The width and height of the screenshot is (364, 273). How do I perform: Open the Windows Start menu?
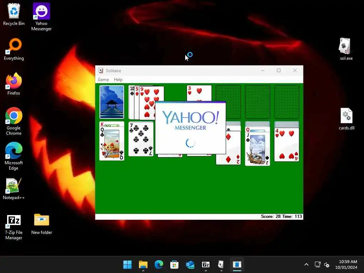(127, 264)
